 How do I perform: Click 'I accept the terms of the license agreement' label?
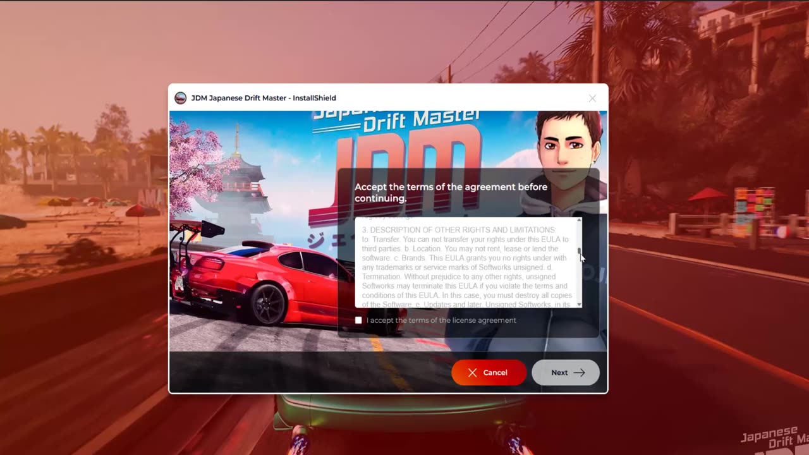[441, 320]
